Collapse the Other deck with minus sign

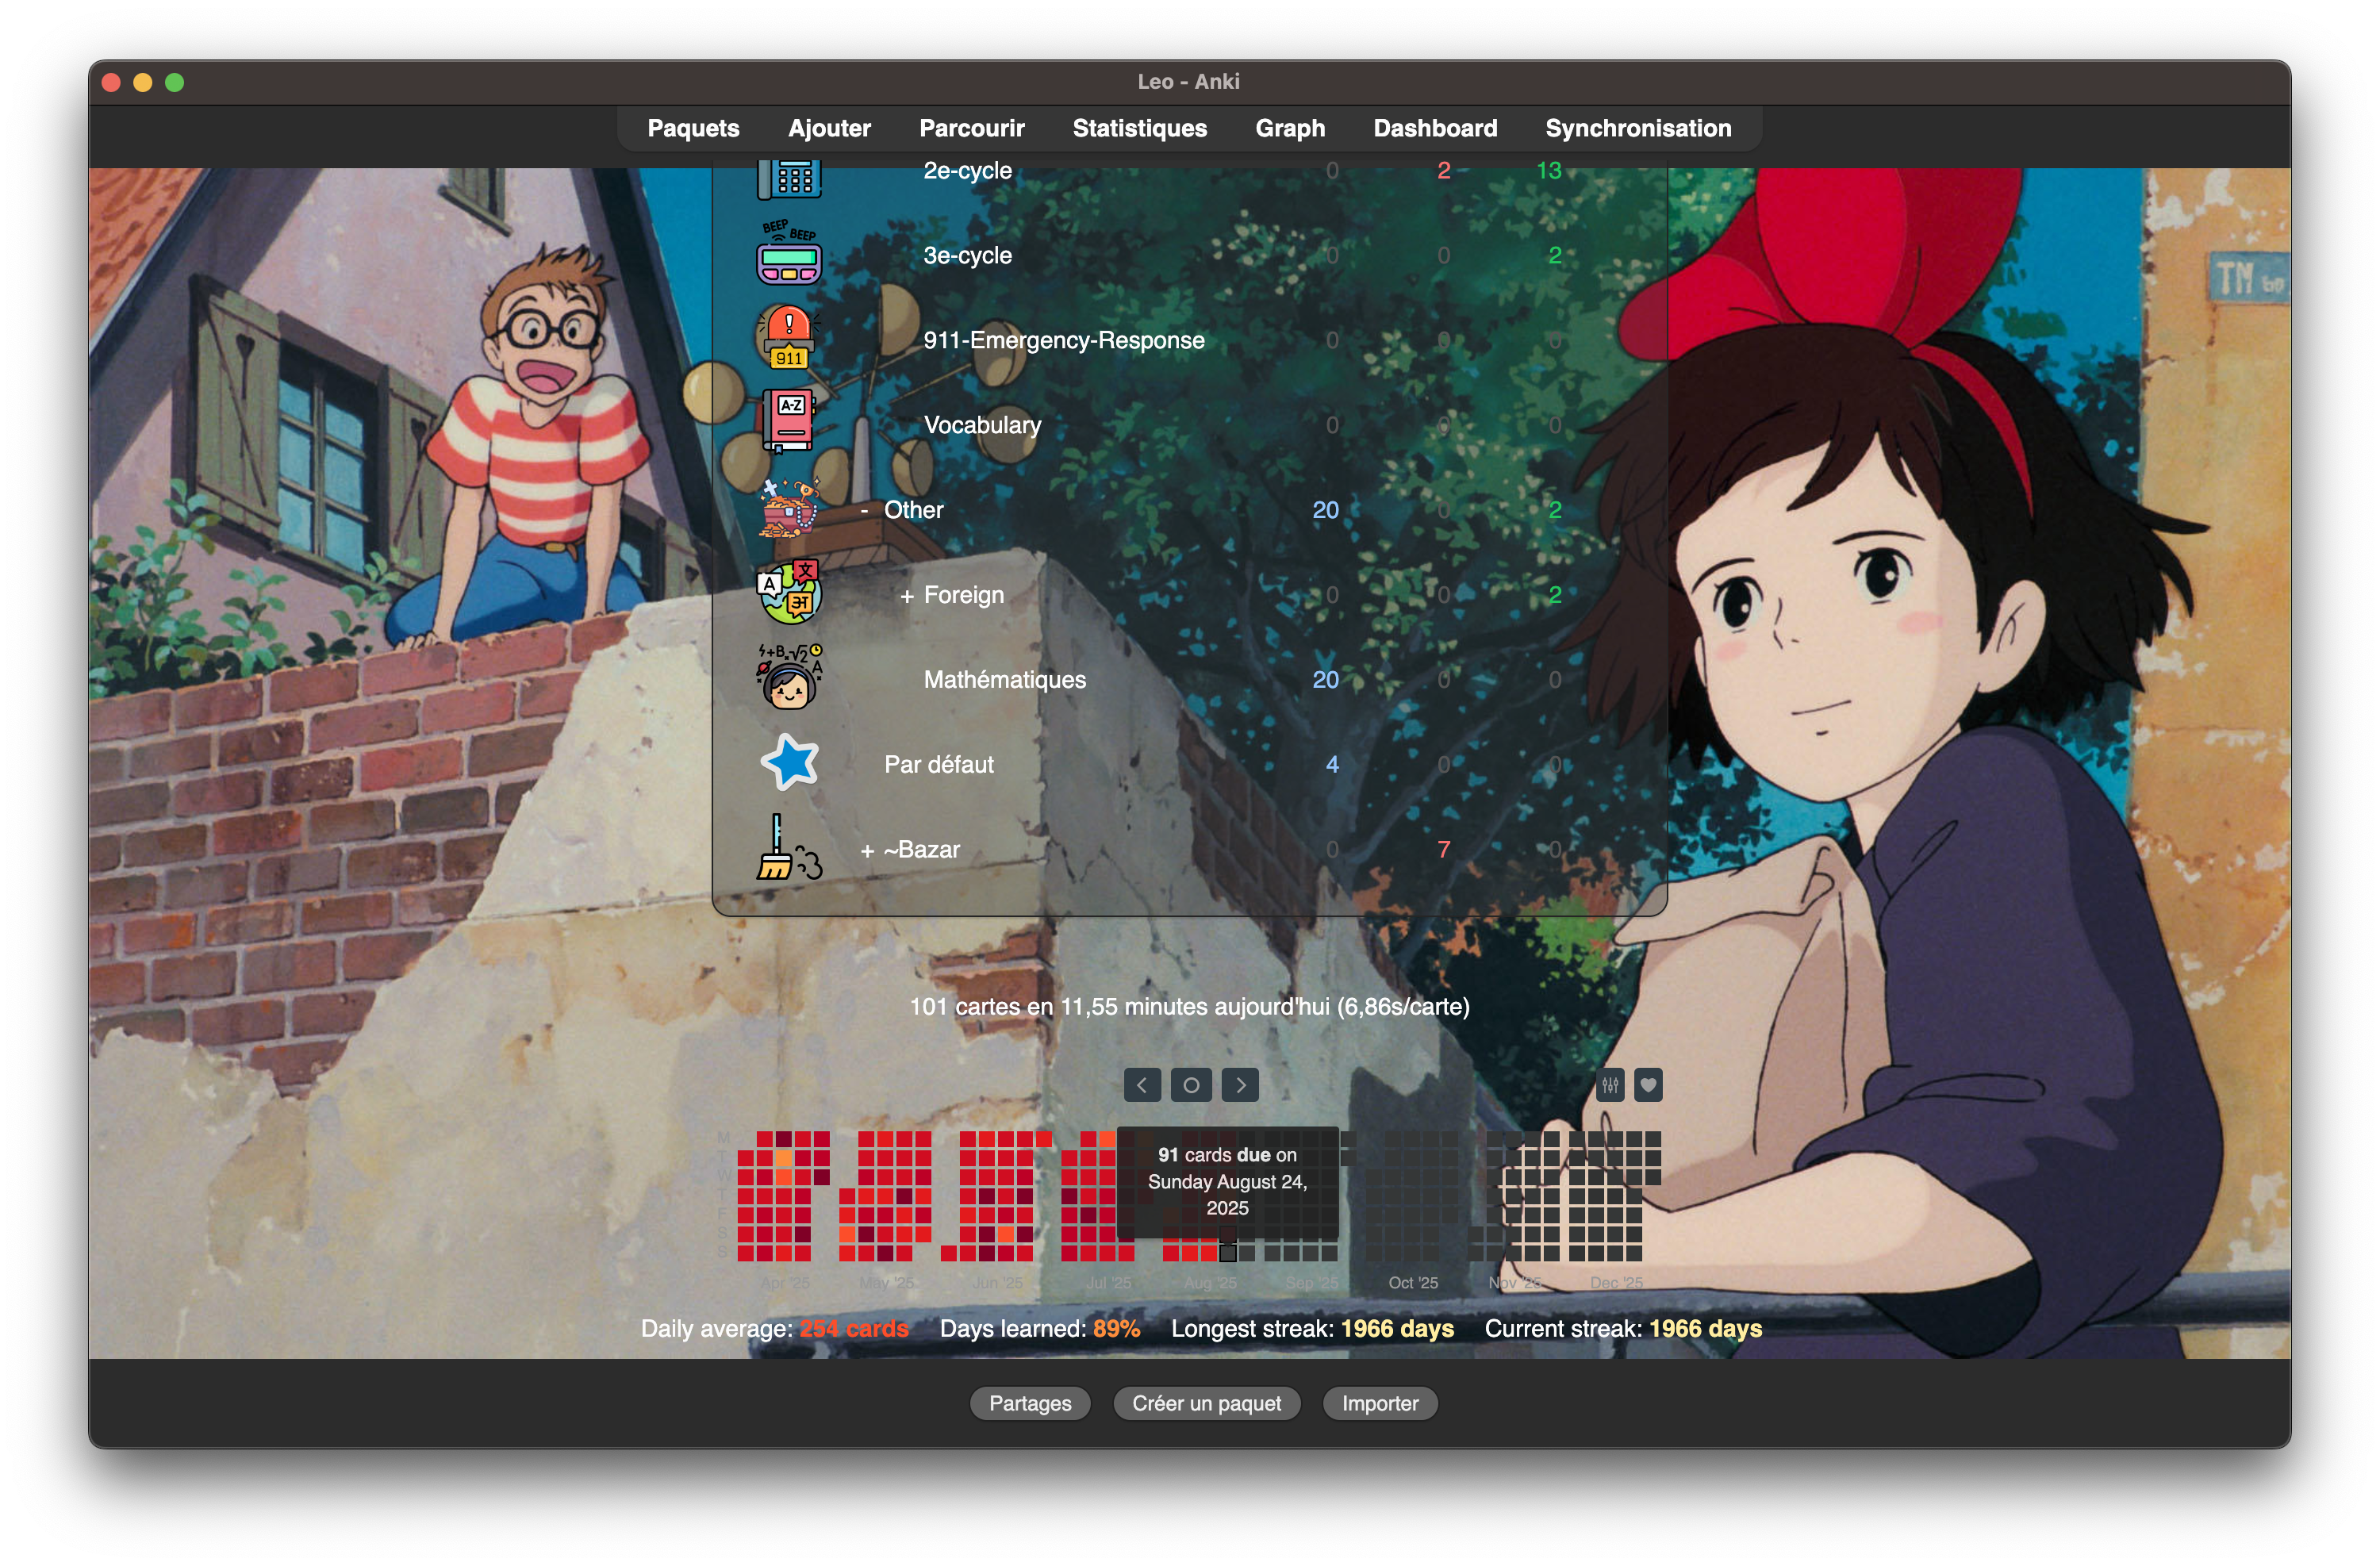click(x=864, y=511)
